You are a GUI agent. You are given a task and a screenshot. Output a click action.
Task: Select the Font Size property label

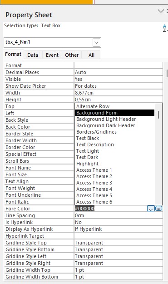click(x=16, y=174)
